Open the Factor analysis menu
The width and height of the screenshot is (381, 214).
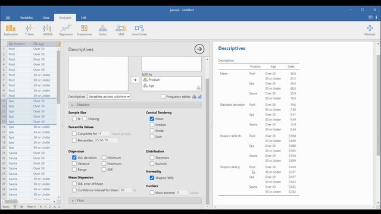[102, 30]
